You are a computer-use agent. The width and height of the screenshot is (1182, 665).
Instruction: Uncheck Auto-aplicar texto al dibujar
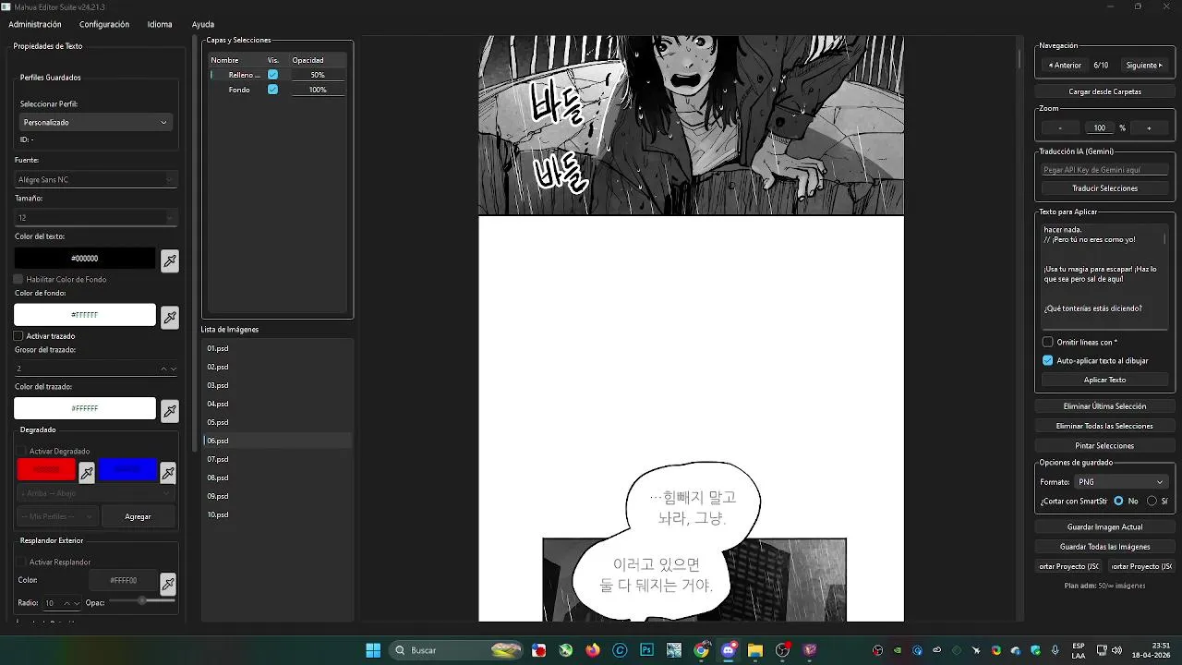tap(1048, 361)
